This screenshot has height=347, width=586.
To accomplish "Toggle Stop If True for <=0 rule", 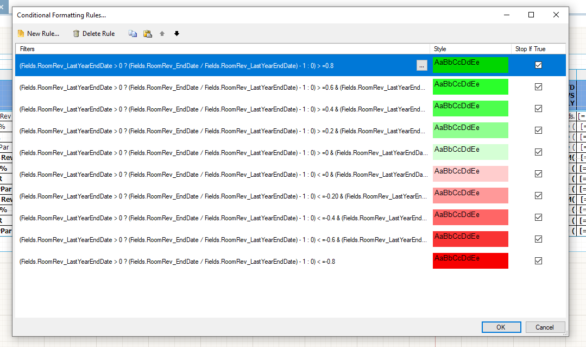I will click(538, 173).
